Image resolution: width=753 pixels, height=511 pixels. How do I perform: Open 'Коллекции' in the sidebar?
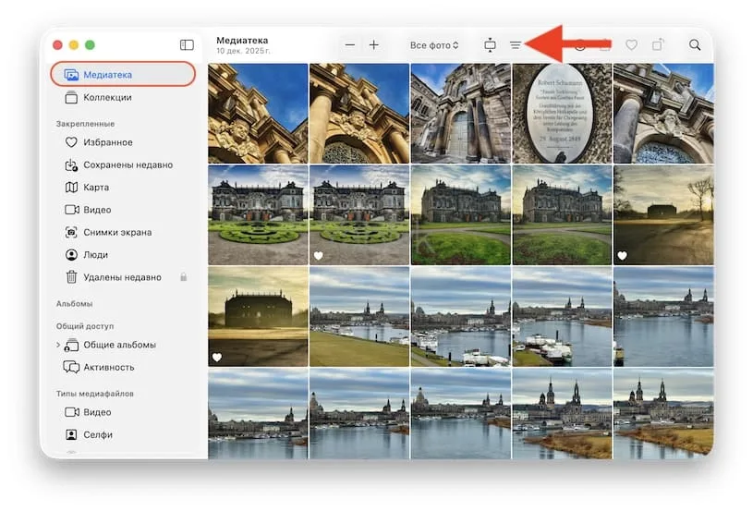(107, 97)
